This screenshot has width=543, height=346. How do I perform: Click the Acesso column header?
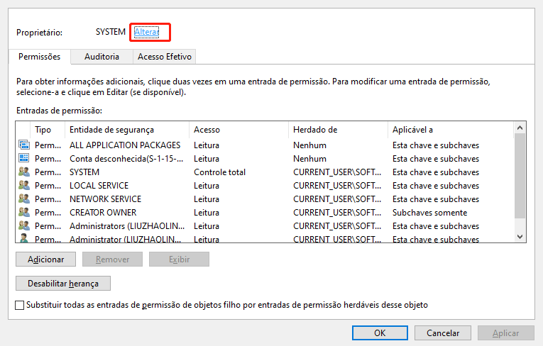pos(239,130)
